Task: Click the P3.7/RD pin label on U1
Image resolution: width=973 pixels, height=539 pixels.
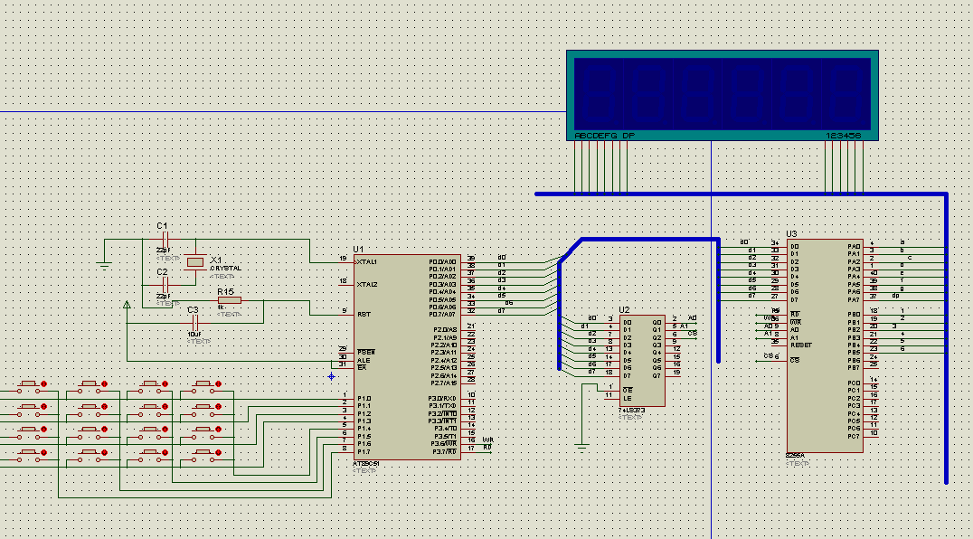Action: click(444, 451)
